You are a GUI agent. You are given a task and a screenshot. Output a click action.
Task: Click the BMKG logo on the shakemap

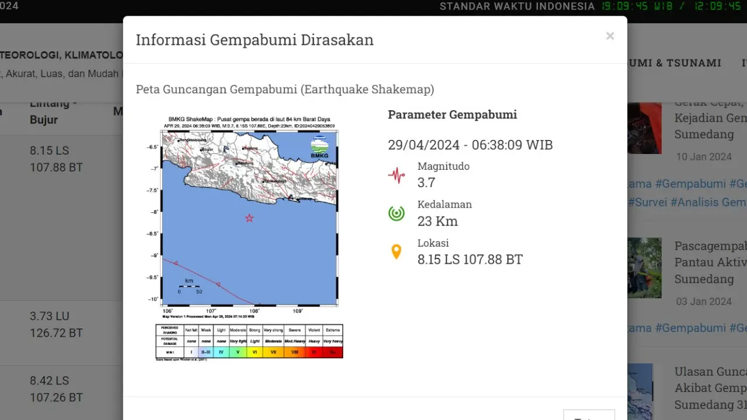(319, 147)
